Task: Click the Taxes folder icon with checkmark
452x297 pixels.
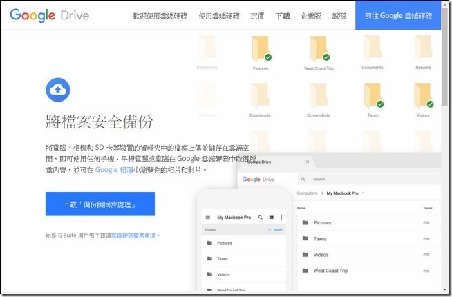Action: [x=373, y=96]
